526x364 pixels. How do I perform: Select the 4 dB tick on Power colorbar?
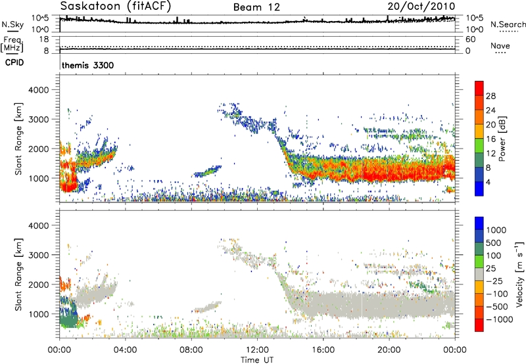tap(489, 183)
